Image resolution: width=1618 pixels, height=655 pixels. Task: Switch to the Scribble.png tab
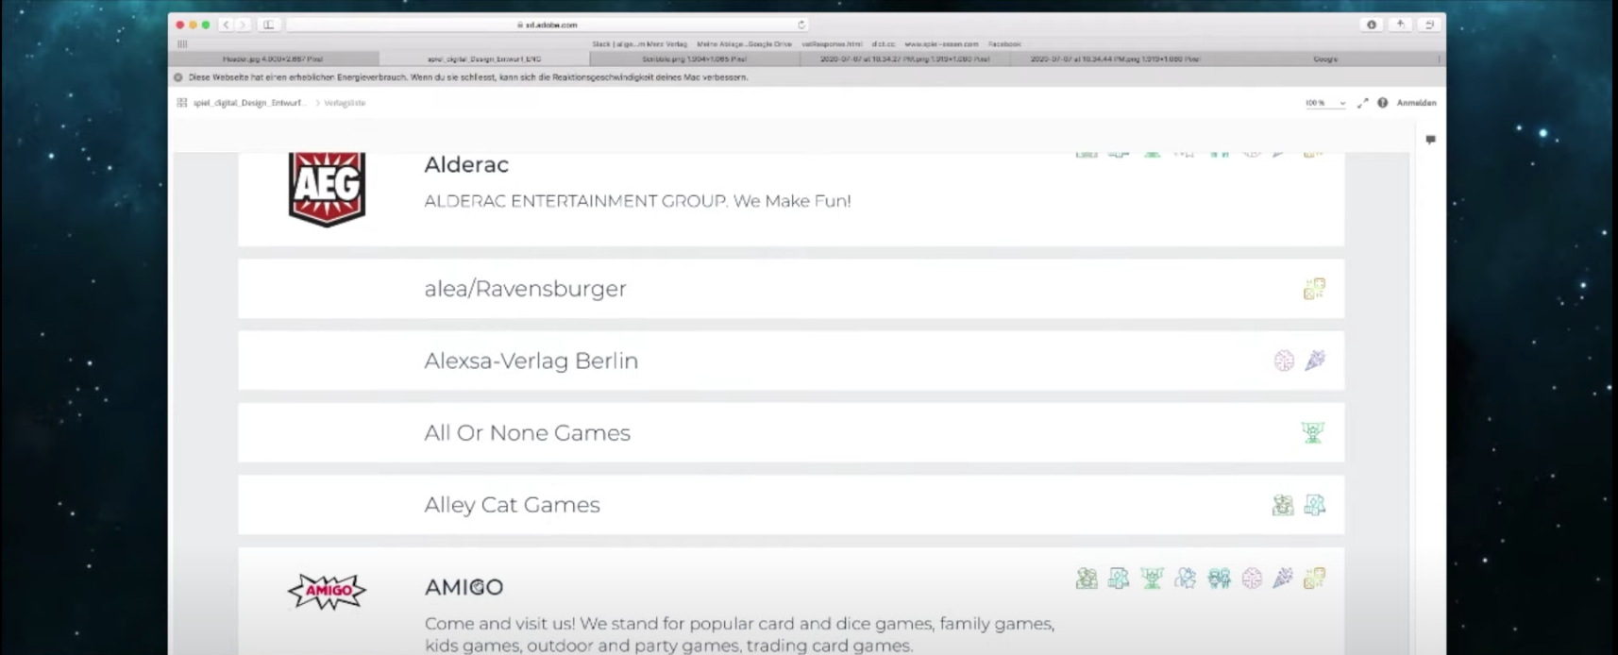tap(694, 59)
